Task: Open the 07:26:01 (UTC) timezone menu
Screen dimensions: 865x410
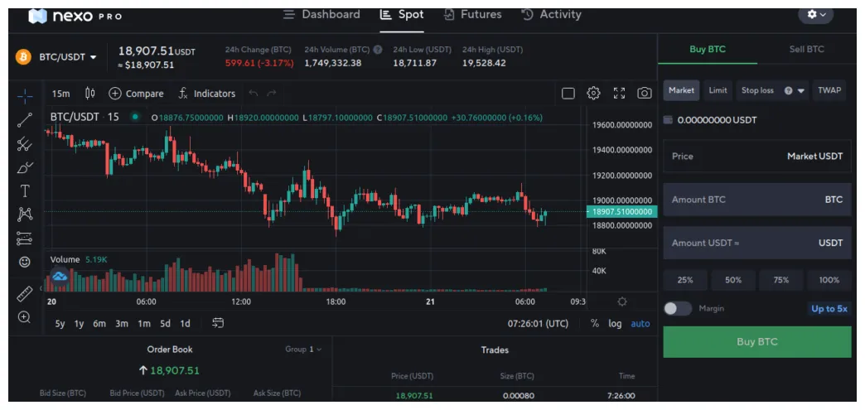Action: point(538,323)
